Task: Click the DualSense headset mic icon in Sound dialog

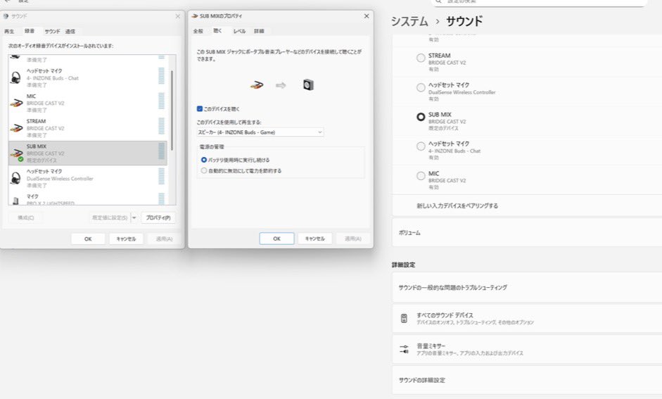Action: [15, 178]
